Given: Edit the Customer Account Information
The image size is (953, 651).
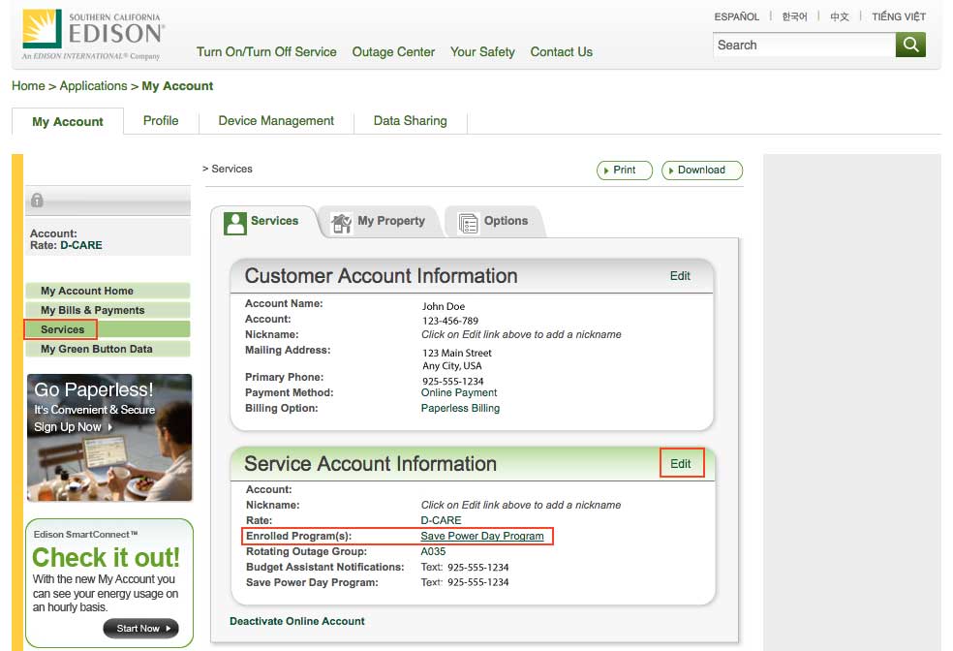Looking at the screenshot, I should point(680,276).
